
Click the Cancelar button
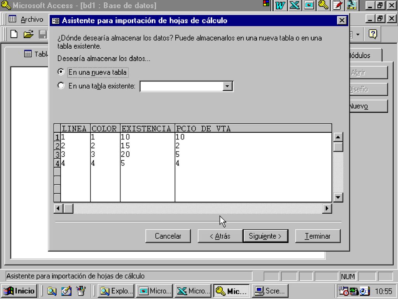click(168, 236)
